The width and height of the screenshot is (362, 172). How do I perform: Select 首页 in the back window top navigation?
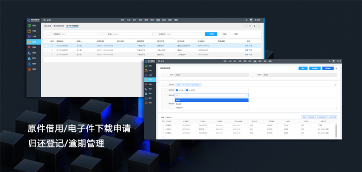[x=123, y=20]
